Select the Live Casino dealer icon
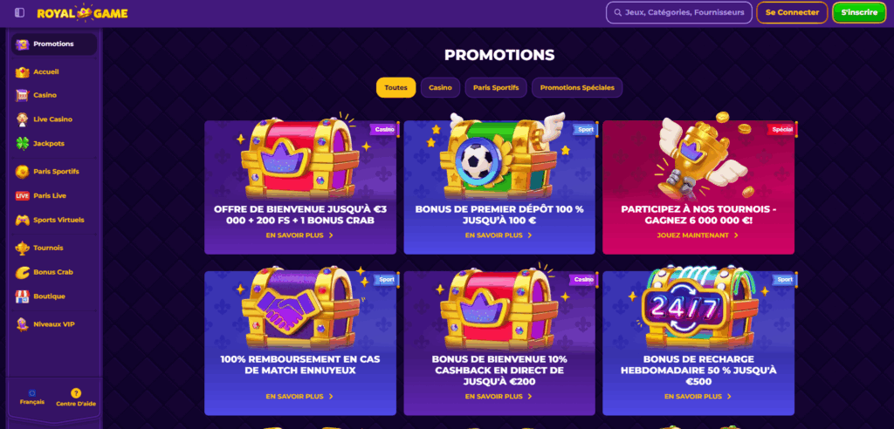894x429 pixels. 22,119
